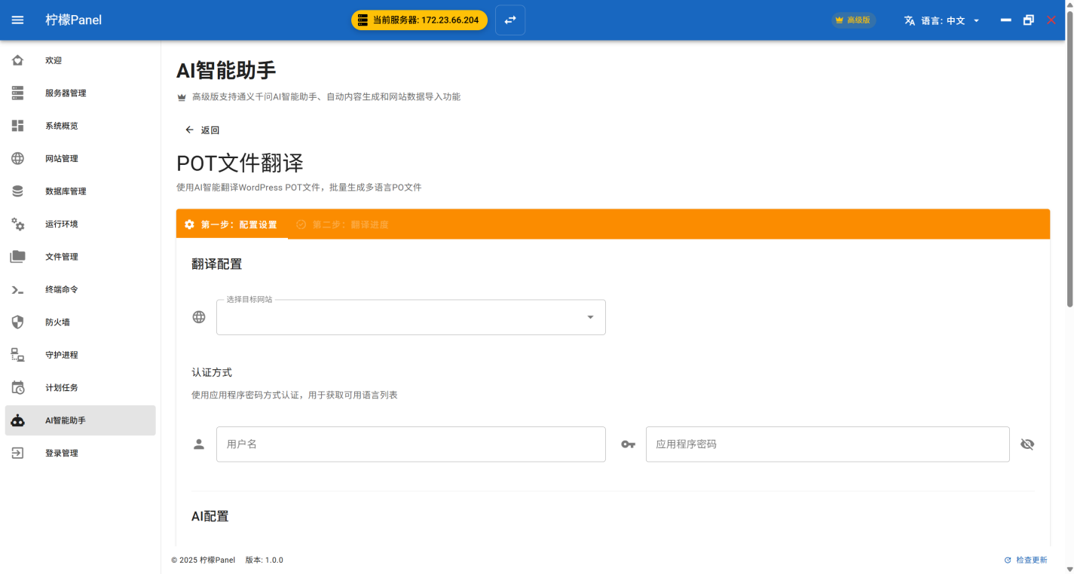1074x574 pixels.
Task: Open Website Management in sidebar
Action: pos(62,159)
